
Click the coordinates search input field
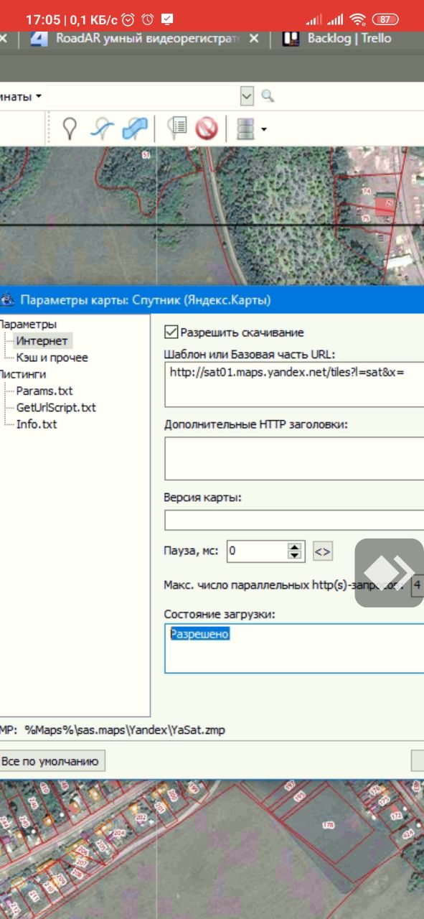[143, 95]
